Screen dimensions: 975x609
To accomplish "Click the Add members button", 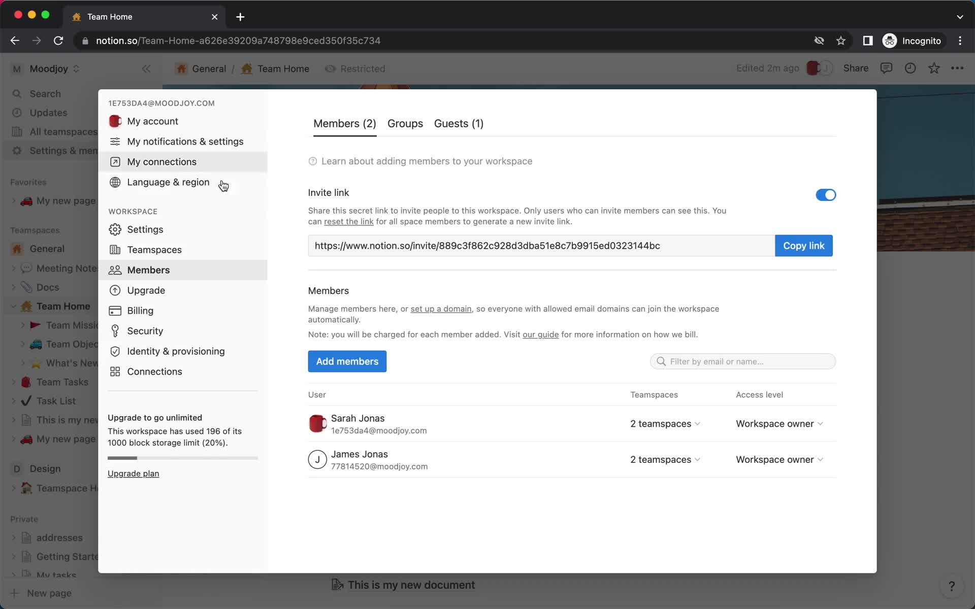I will (x=347, y=361).
